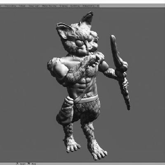Switch to the Sculpting workspace tab

75,6
